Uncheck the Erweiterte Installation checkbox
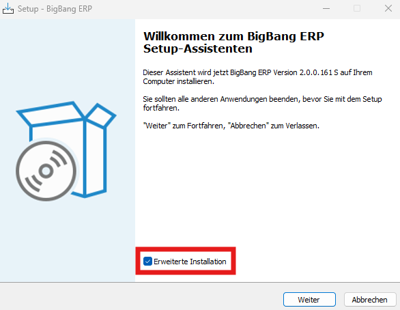The image size is (400, 310). click(x=147, y=262)
